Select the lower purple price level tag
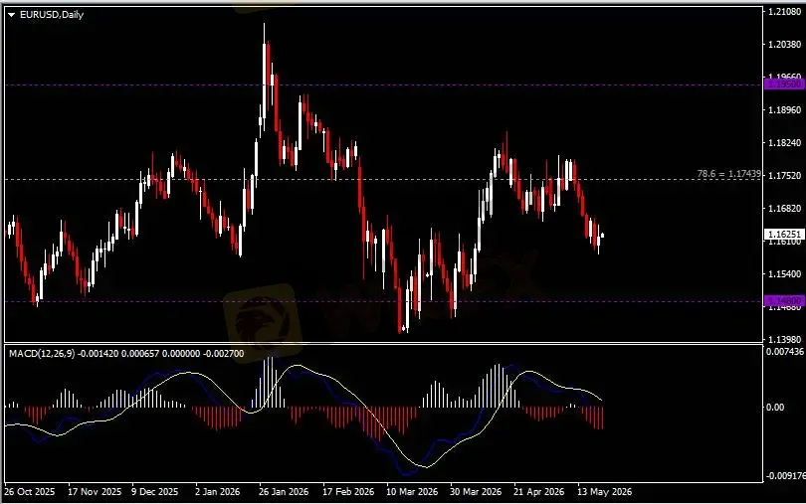The image size is (806, 504). pyautogui.click(x=784, y=300)
